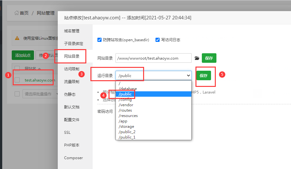Click the home icon in breadcrumb

coord(17,13)
